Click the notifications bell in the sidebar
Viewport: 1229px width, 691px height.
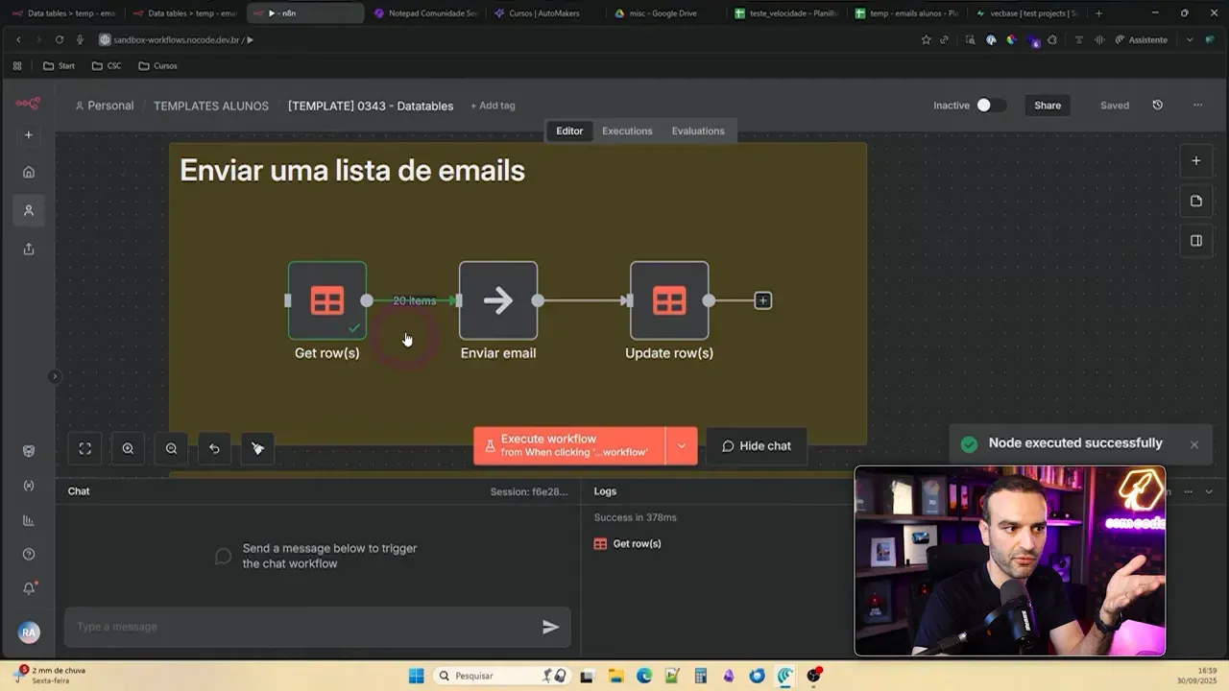(x=28, y=587)
